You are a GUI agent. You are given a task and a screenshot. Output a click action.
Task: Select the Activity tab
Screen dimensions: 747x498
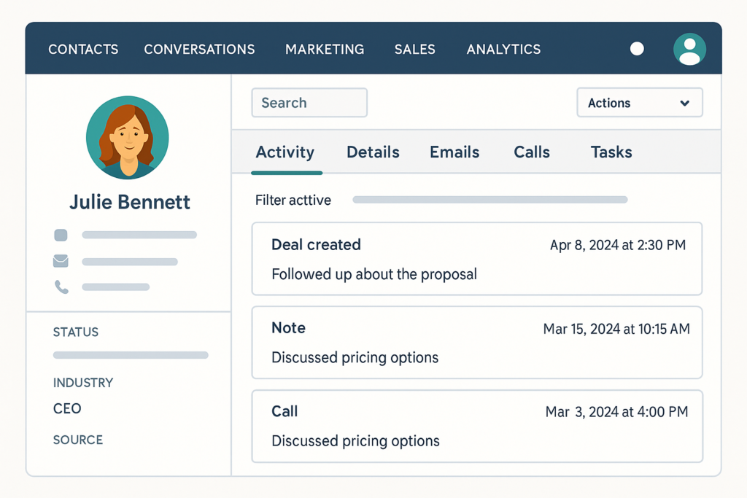285,152
